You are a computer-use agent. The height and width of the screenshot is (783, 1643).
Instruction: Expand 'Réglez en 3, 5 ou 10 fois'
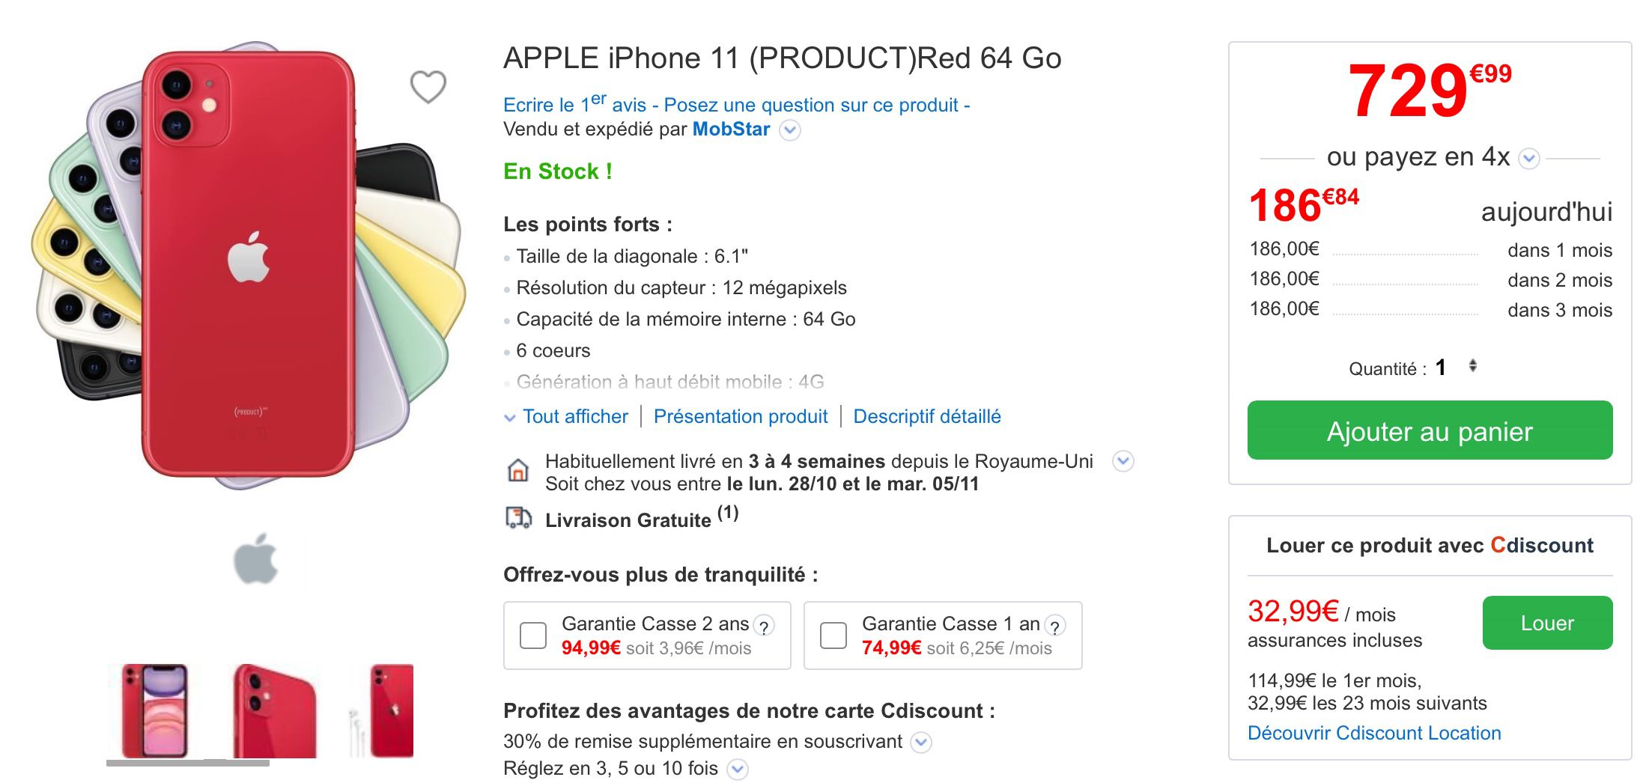[x=738, y=767]
